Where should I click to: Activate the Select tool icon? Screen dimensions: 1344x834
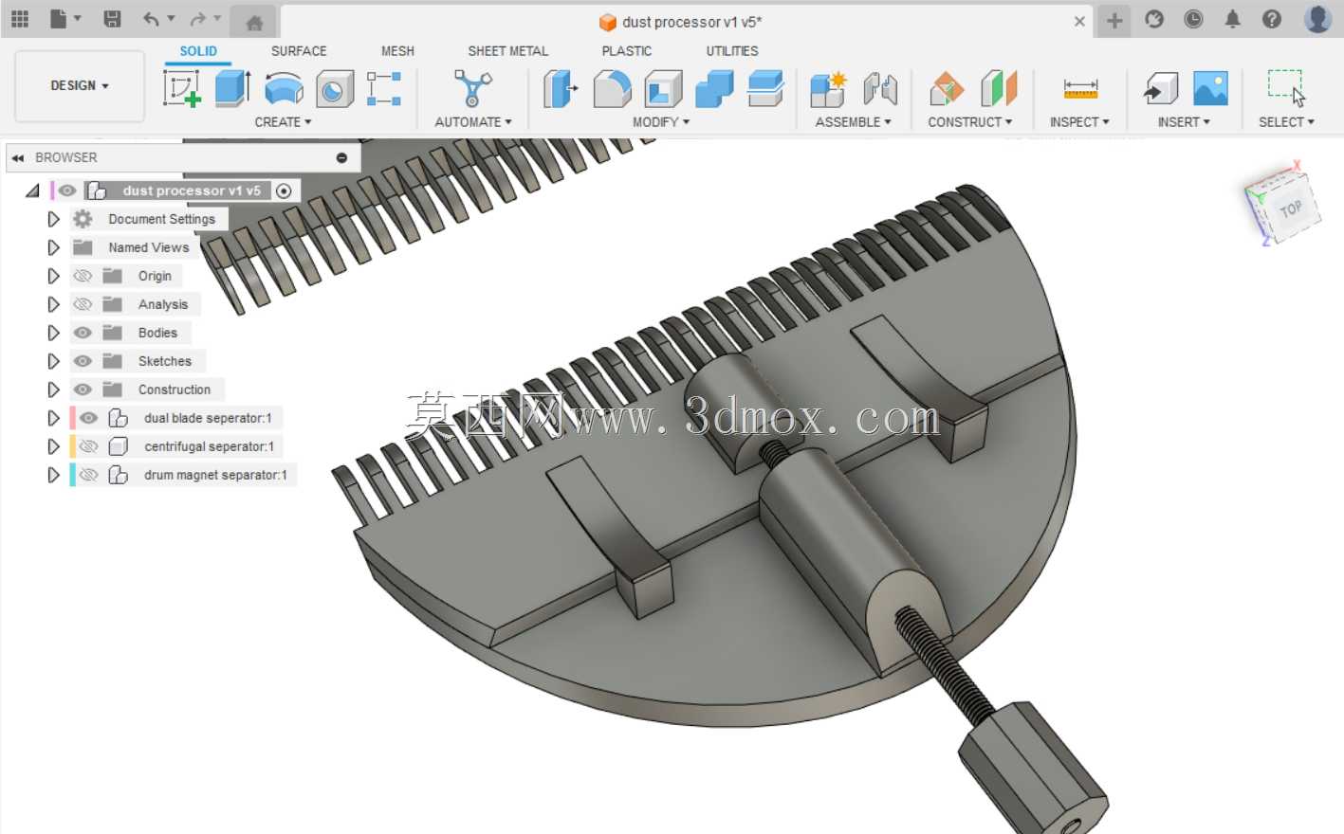click(1286, 87)
